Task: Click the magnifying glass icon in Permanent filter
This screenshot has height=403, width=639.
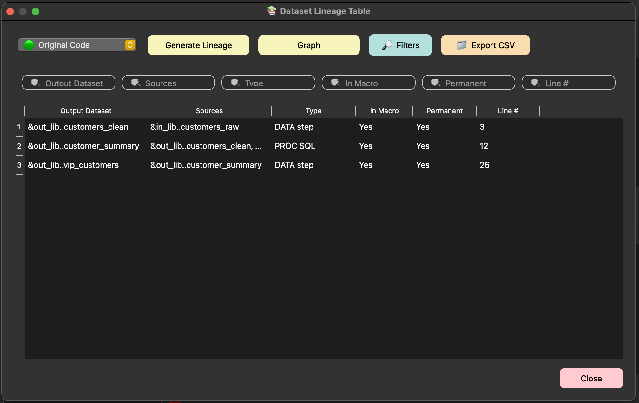Action: (436, 83)
